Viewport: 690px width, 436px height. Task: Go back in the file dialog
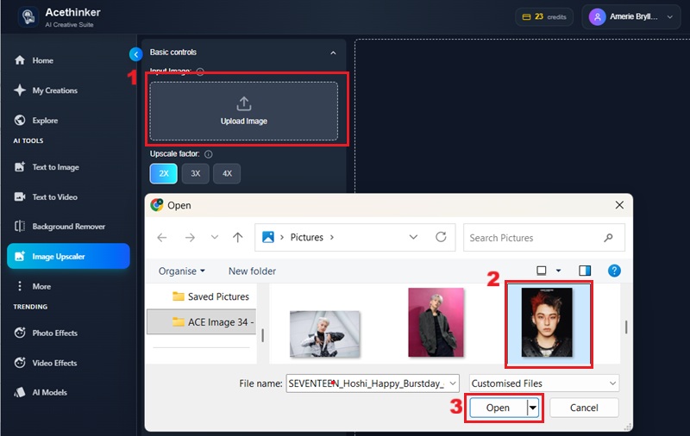pyautogui.click(x=162, y=237)
